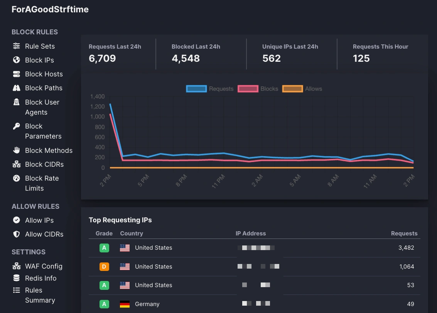Viewport: 437px width, 313px height.
Task: Click the United States flag beside 1,064 requests
Action: [x=125, y=267]
